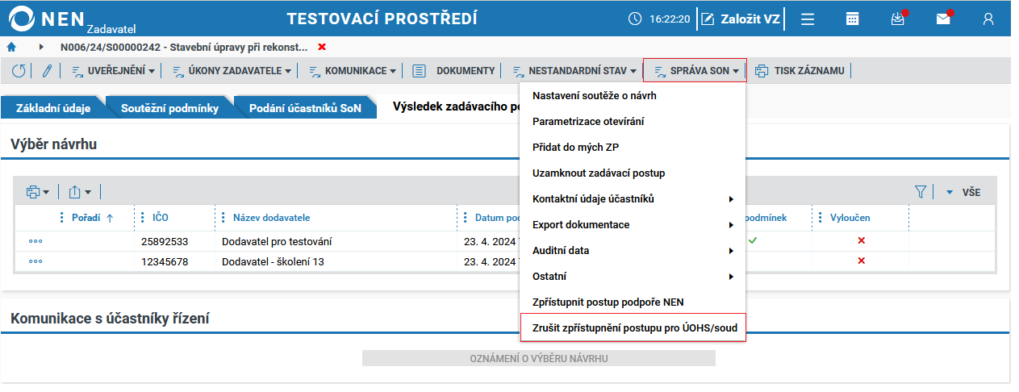This screenshot has width=1019, height=392.
Task: Open Název dodavatele column options dots
Action: coord(223,218)
